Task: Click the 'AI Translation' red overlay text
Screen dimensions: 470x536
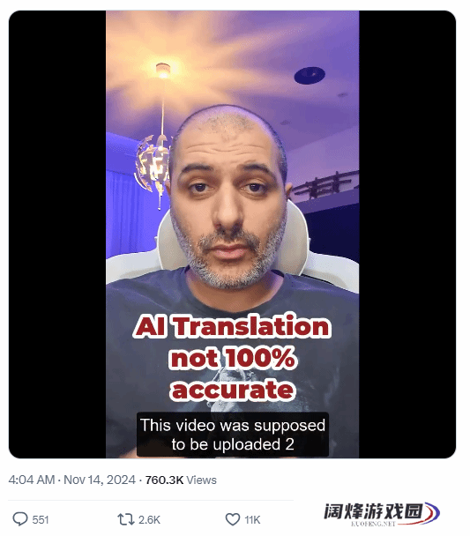Action: coord(232,326)
